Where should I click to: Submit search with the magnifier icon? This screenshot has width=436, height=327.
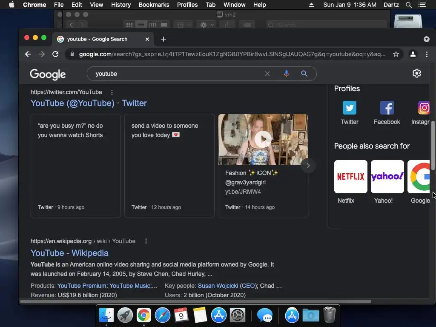304,74
